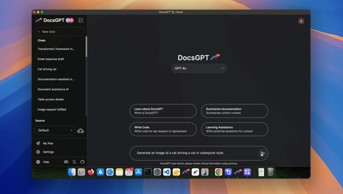
Task: Click the PRO badge next to DocsGPT
Action: 70,20
